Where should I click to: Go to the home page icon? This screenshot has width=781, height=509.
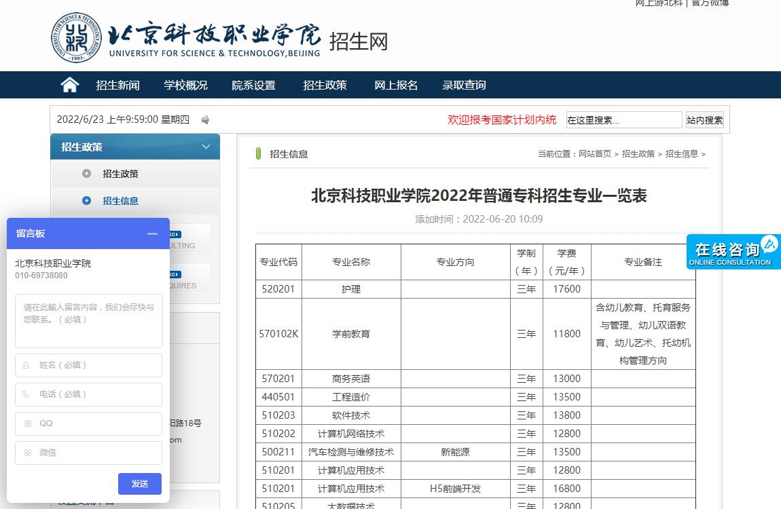(x=70, y=85)
